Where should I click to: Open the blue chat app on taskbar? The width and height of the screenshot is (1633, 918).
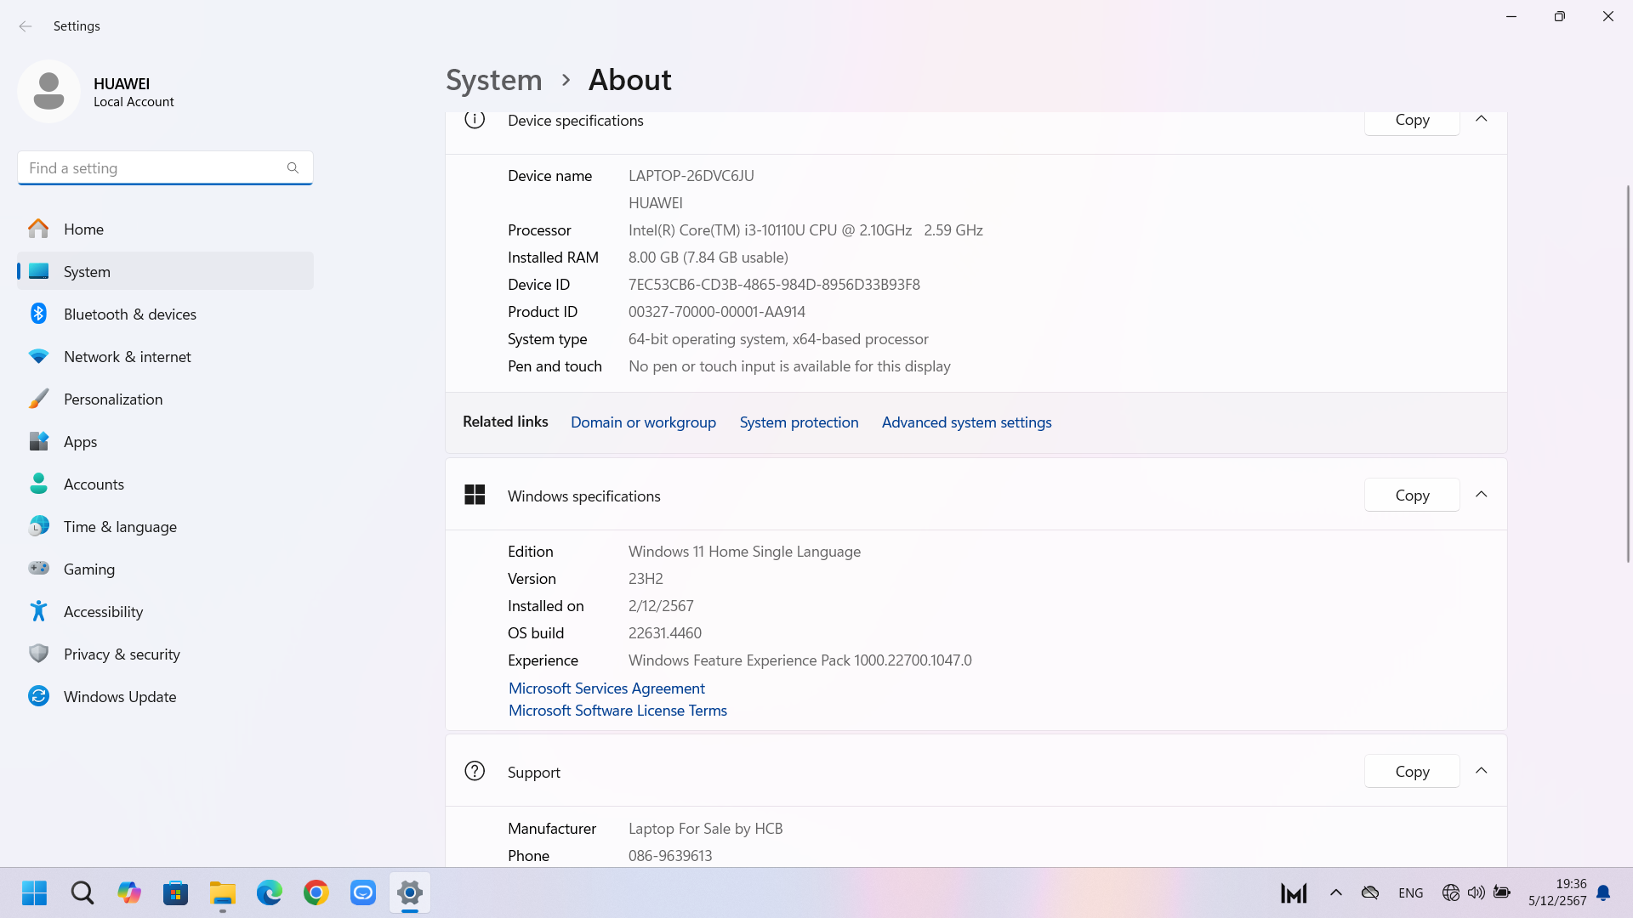coord(363,892)
